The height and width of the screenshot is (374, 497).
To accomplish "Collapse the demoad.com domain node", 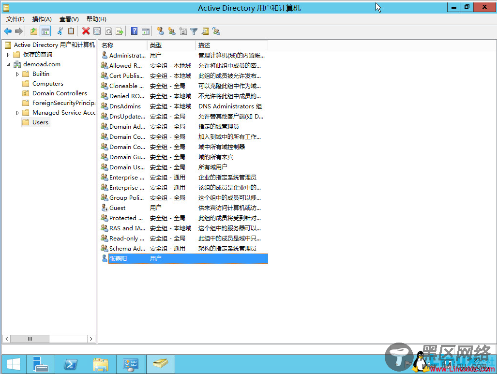I will pyautogui.click(x=8, y=64).
